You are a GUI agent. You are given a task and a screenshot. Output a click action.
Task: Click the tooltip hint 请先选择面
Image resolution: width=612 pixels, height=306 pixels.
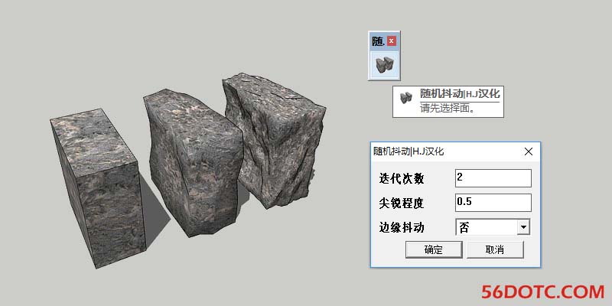[448, 108]
